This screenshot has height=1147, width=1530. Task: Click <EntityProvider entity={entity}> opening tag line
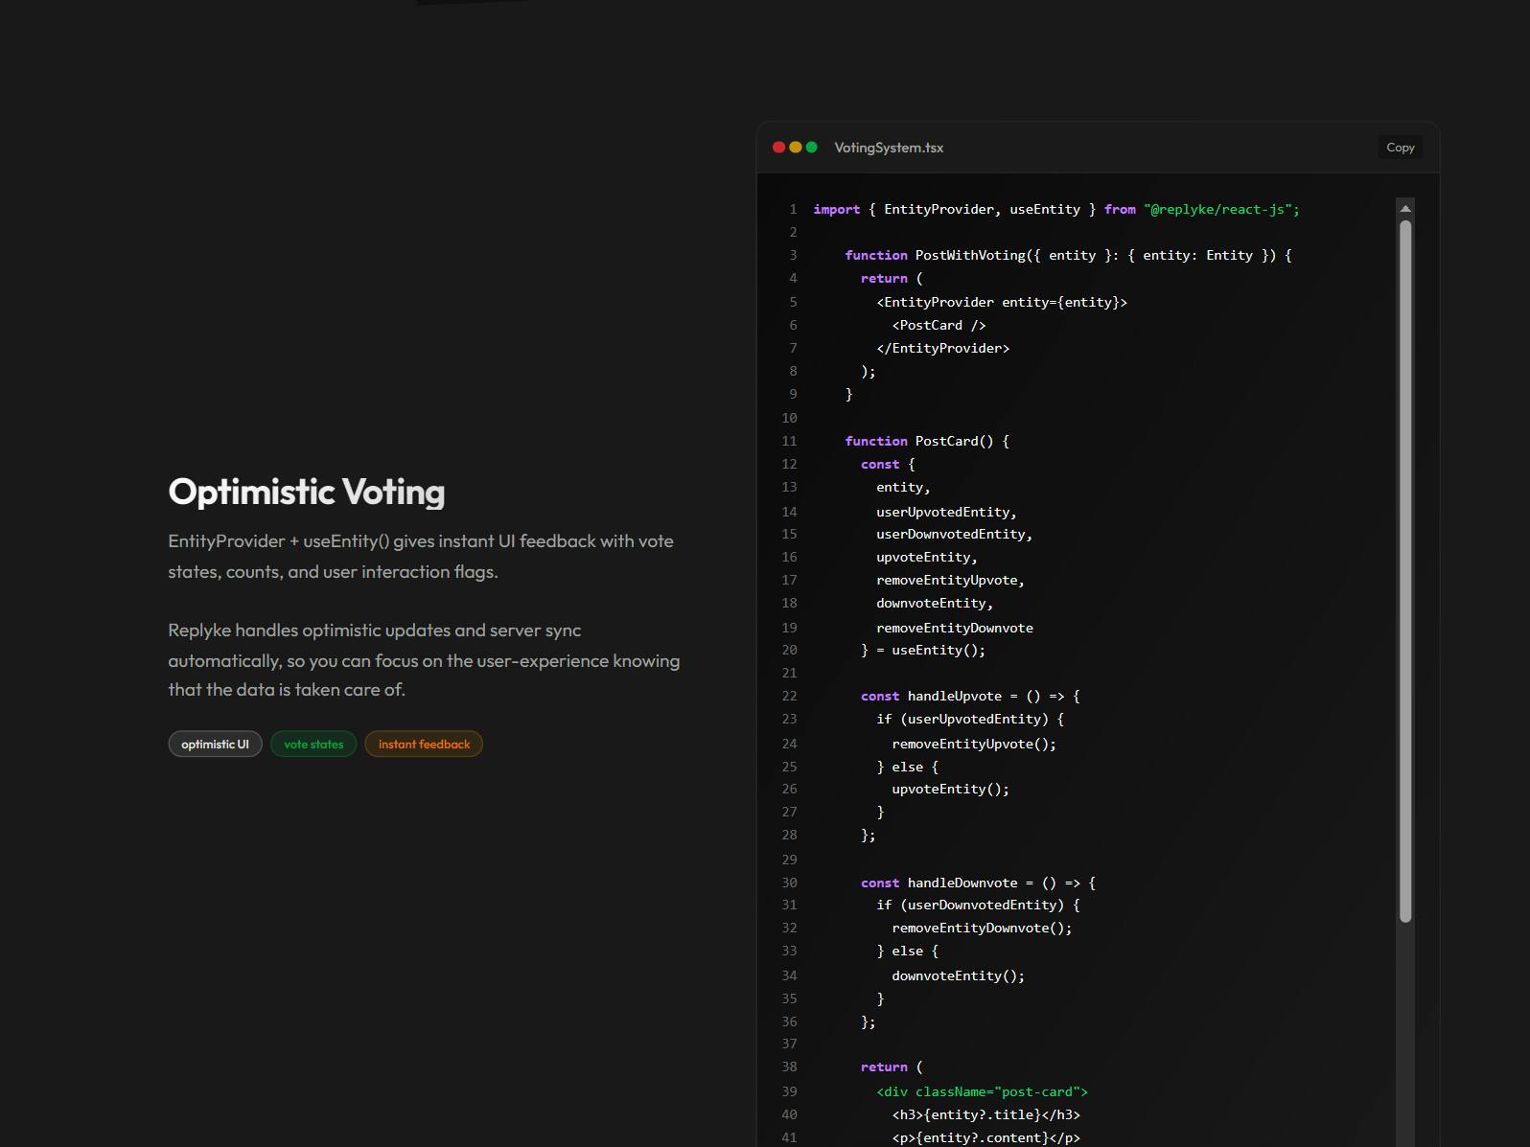(1002, 302)
